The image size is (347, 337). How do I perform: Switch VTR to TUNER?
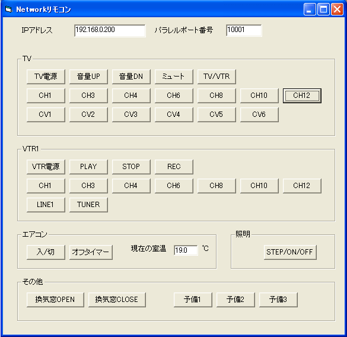(88, 205)
